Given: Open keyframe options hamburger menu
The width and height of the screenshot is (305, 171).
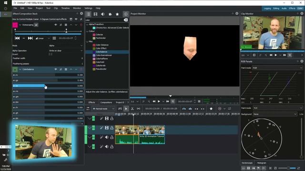Looking at the screenshot, I should point(54,38).
